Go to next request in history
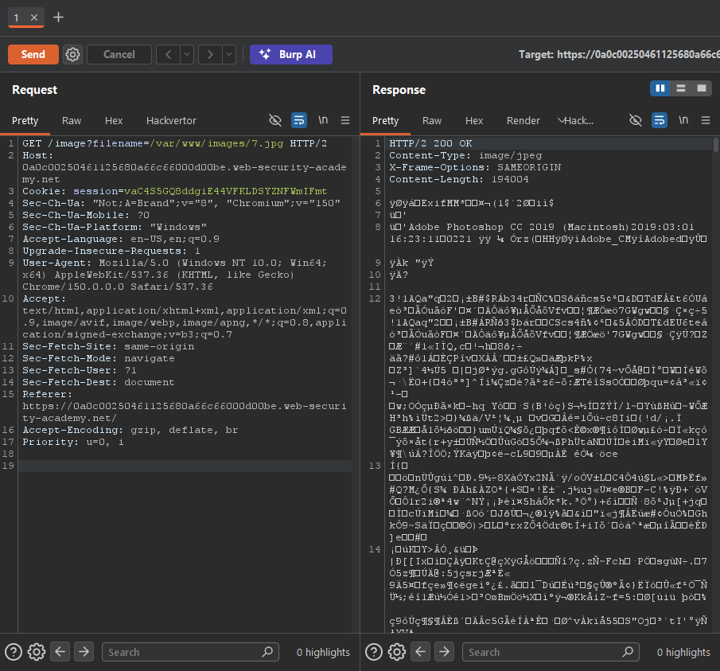The image size is (720, 671). pos(210,54)
